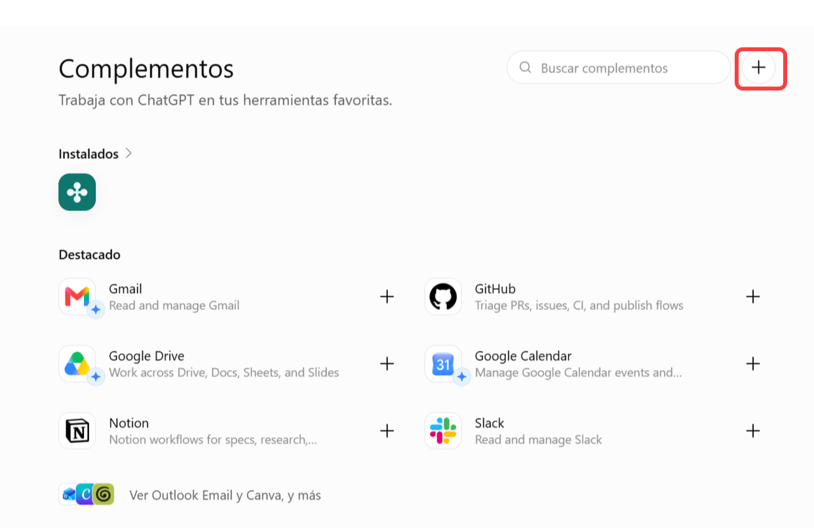Expand the Instalados section chevron
814x531 pixels.
tap(128, 153)
